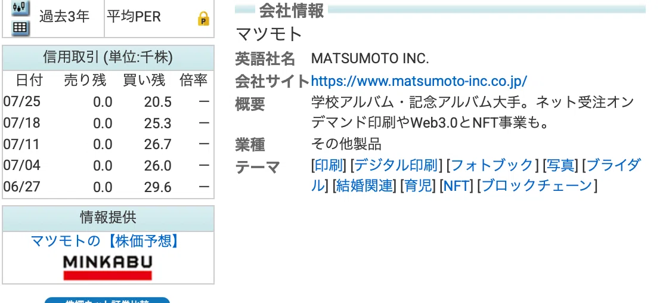Select the 07/04 date cell
The width and height of the screenshot is (663, 303).
(21, 165)
